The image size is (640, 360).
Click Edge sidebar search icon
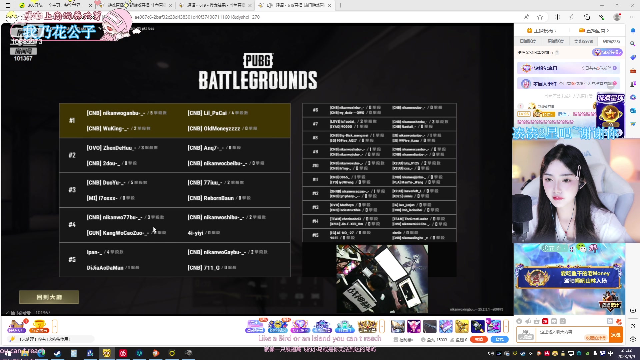point(633,44)
